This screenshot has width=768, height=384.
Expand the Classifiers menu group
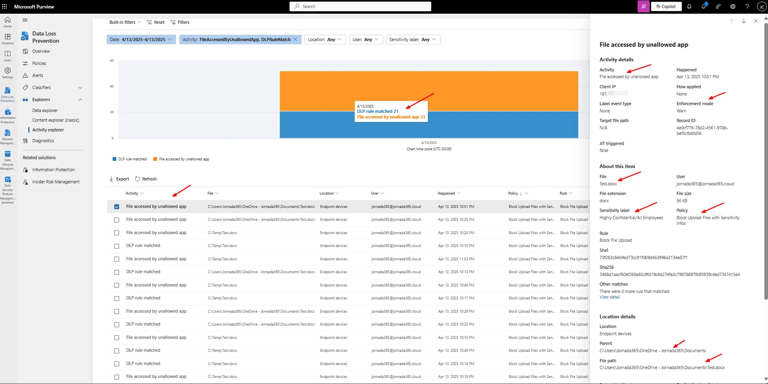[80, 87]
